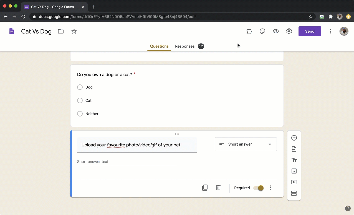Image resolution: width=354 pixels, height=215 pixels.
Task: Open the form's three-dot menu beside Send
Action: point(330,31)
